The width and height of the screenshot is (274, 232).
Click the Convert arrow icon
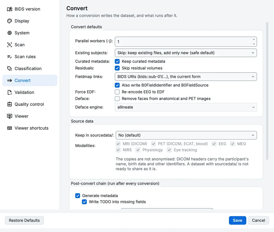tap(10, 80)
